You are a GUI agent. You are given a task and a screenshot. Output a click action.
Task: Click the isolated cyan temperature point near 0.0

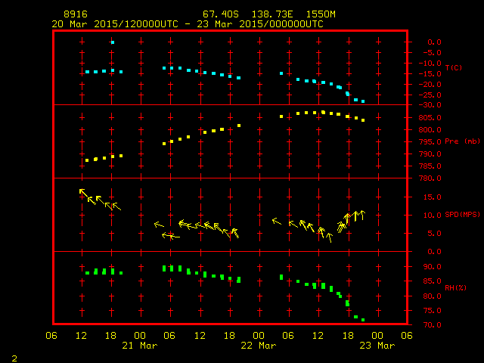113,42
